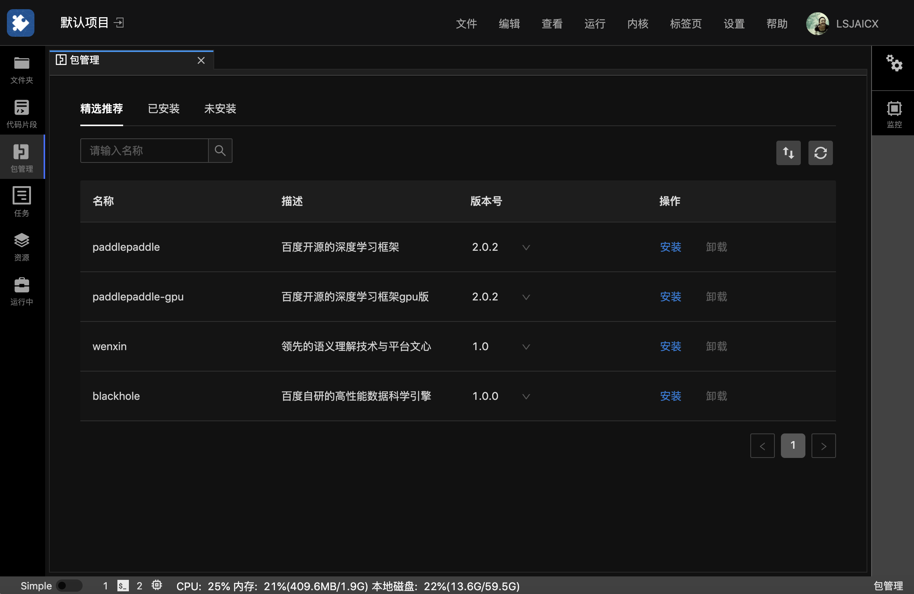914x594 pixels.
Task: Switch to the 未安装 tab
Action: pyautogui.click(x=220, y=109)
